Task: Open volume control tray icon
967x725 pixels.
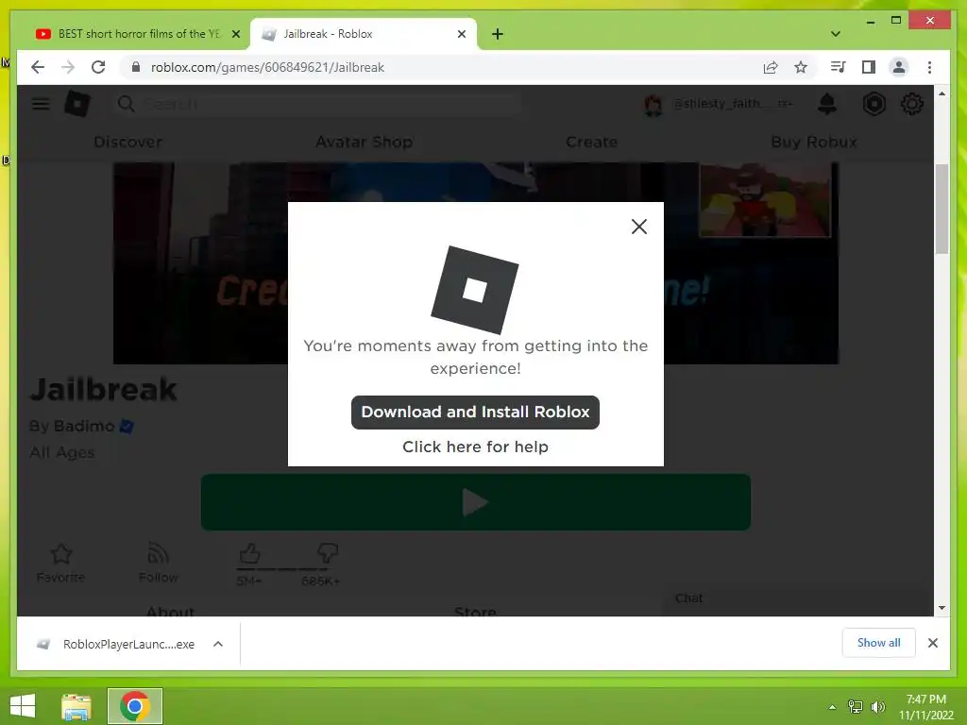Action: pos(878,707)
